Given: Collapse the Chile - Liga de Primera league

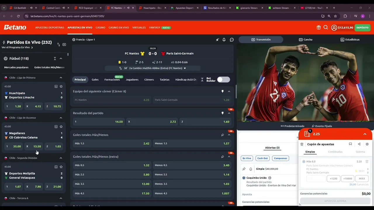Looking at the screenshot, I should click(61, 78).
